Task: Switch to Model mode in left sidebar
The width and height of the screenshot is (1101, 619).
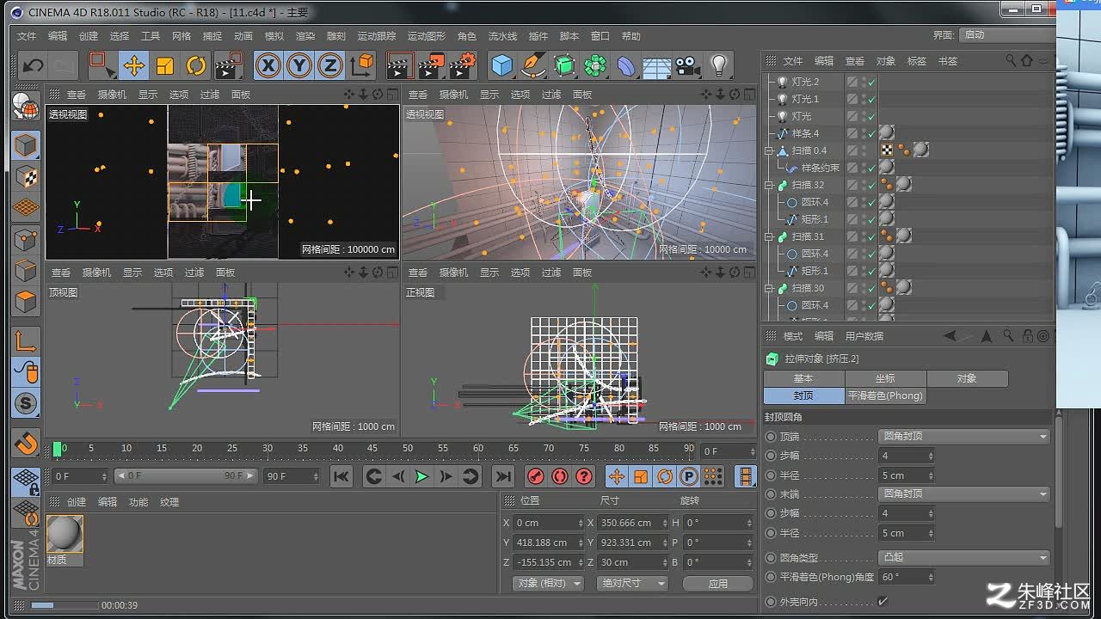Action: [26, 144]
